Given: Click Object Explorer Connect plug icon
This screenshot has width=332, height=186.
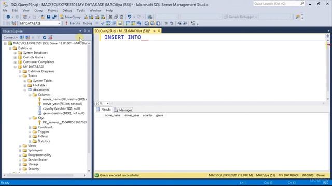Looking at the screenshot, I should pos(22,37).
